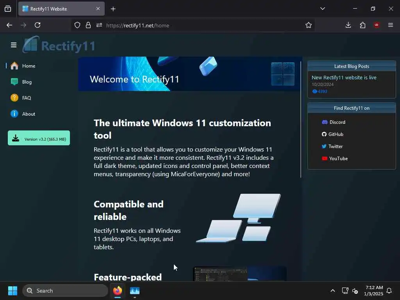Open the Windows Start menu
The width and height of the screenshot is (400, 300).
coord(12,291)
